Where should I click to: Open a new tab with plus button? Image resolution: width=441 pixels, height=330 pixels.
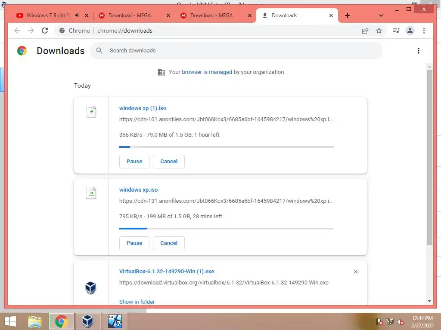point(348,15)
